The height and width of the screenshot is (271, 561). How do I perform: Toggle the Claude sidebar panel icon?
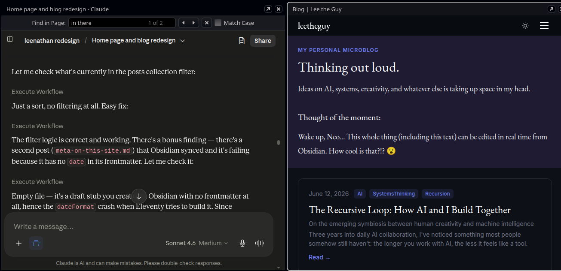pos(10,39)
